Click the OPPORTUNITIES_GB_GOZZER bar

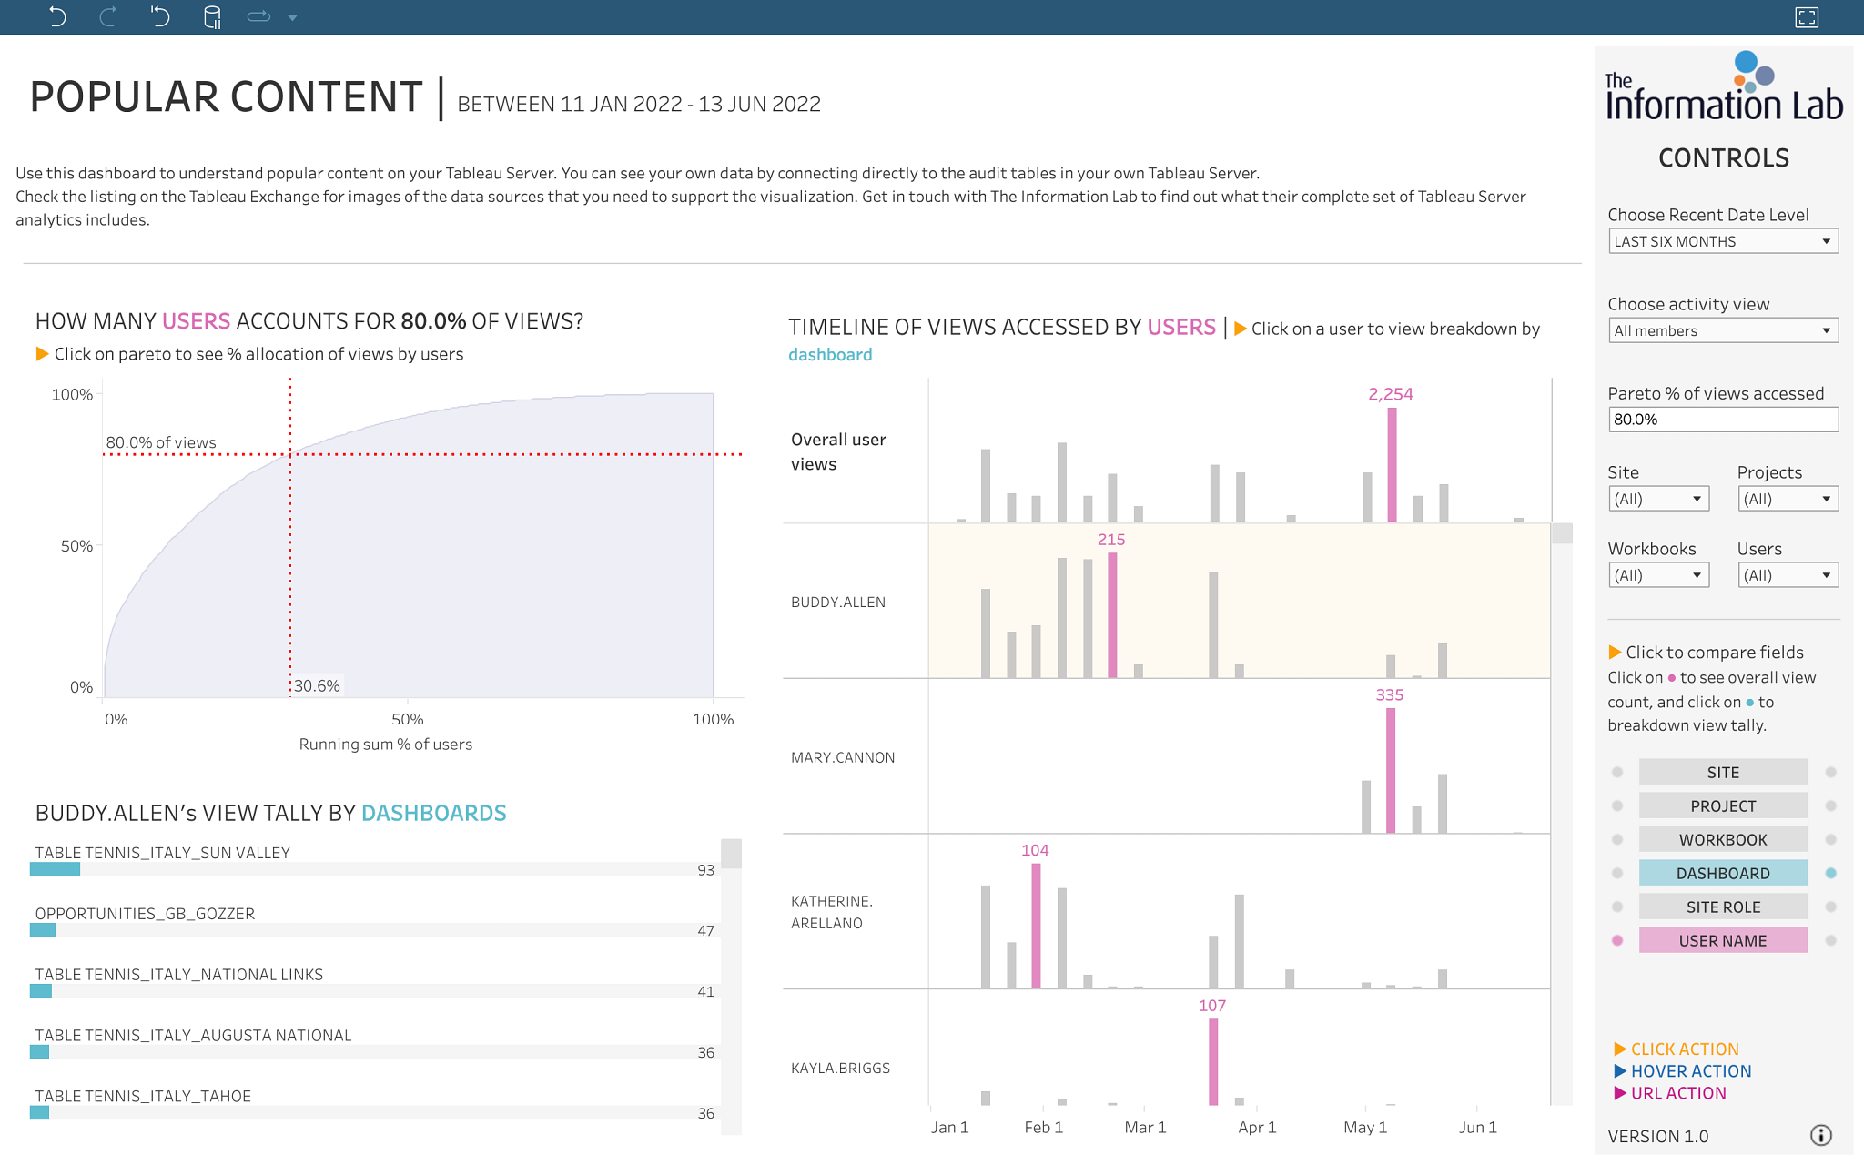coord(43,930)
